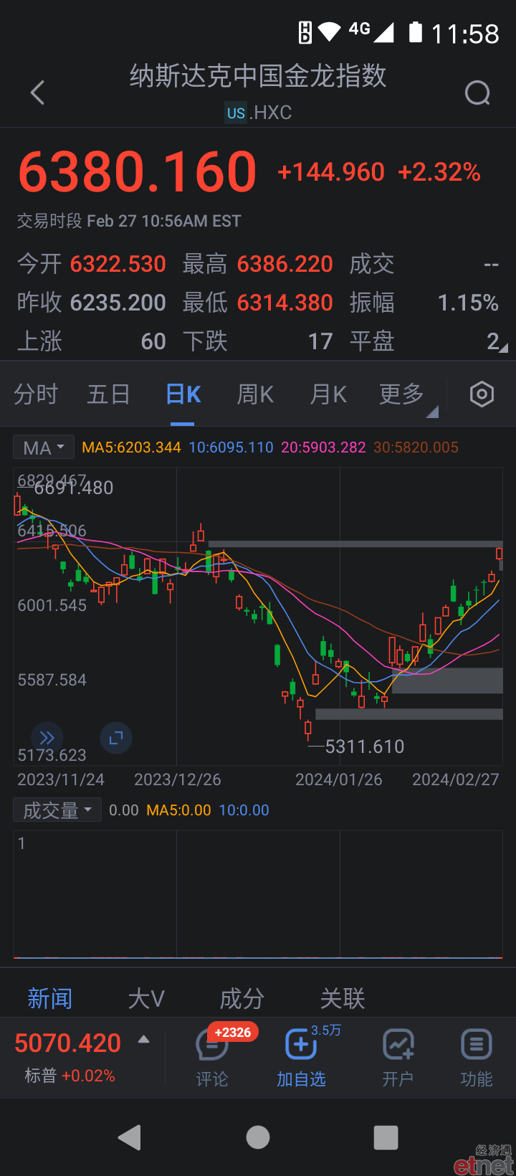Viewport: 516px width, 1176px height.
Task: Tap the .HXC ticker symbol
Action: [x=271, y=113]
